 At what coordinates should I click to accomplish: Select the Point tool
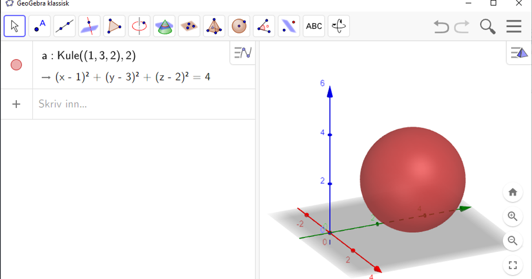[x=39, y=26]
